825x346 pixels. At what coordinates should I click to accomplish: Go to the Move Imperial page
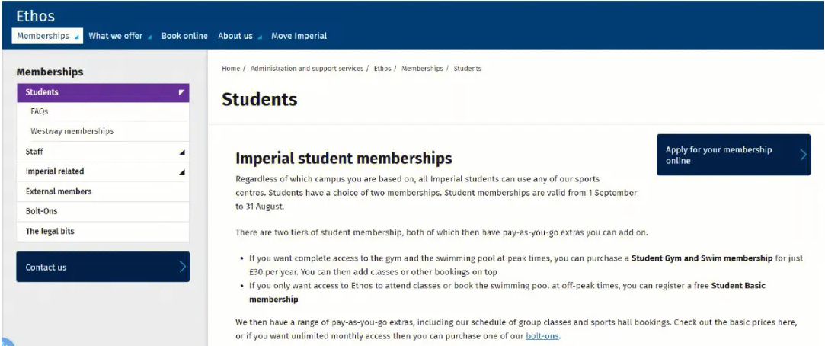coord(299,36)
